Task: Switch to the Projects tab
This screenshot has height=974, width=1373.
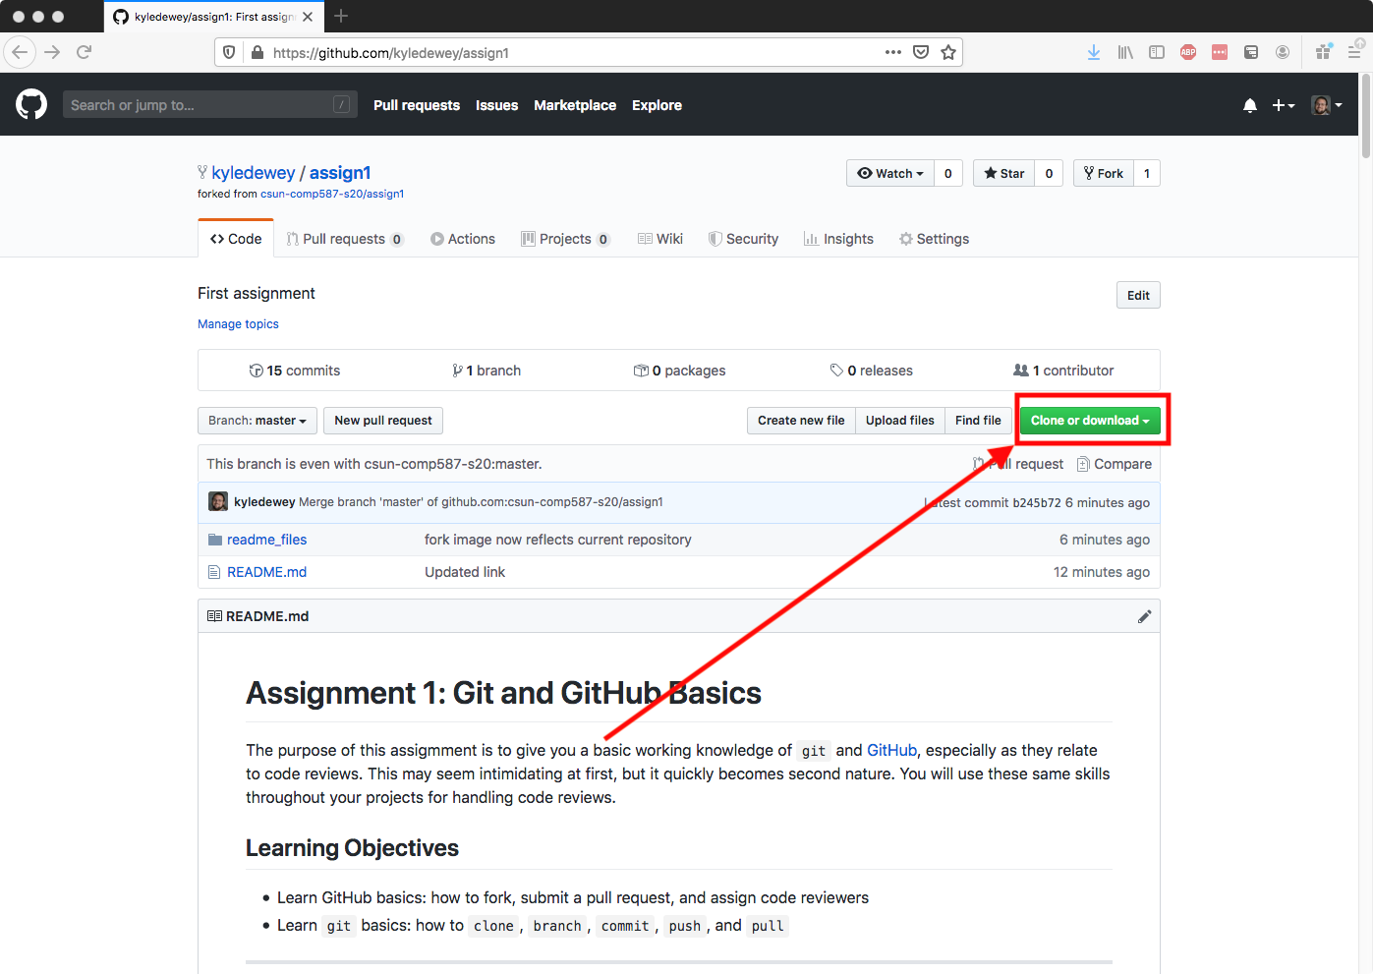Action: (566, 239)
